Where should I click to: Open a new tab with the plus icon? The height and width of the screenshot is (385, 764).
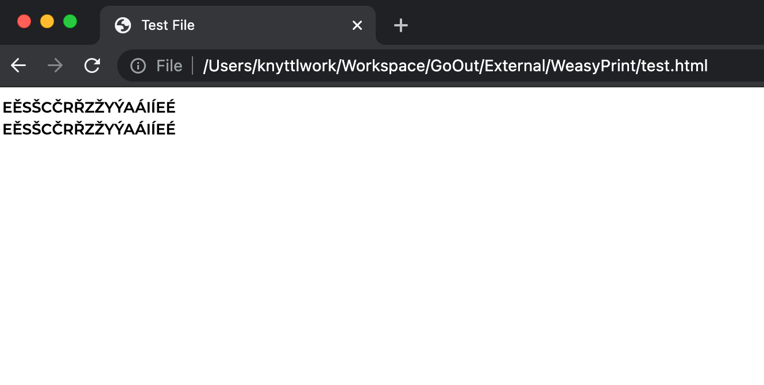400,25
